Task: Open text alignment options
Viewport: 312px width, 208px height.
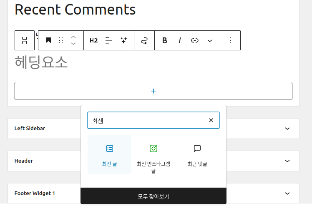Action: [108, 40]
